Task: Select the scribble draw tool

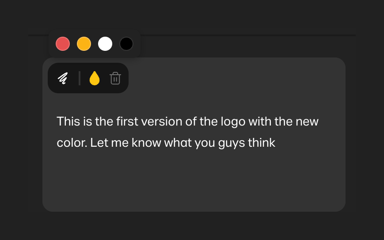Action: (x=63, y=78)
